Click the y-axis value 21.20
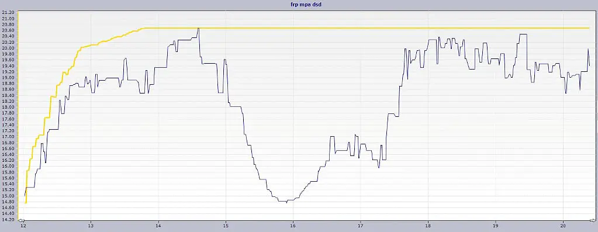 click(8, 13)
